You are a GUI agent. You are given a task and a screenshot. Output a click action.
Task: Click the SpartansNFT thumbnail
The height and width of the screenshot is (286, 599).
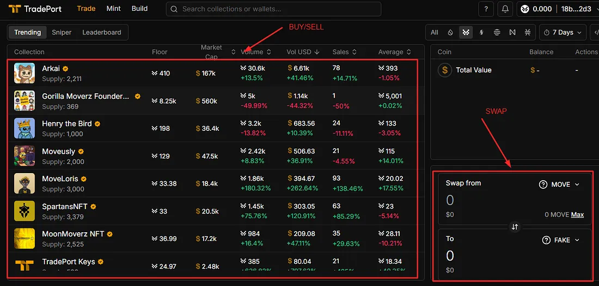pos(25,211)
